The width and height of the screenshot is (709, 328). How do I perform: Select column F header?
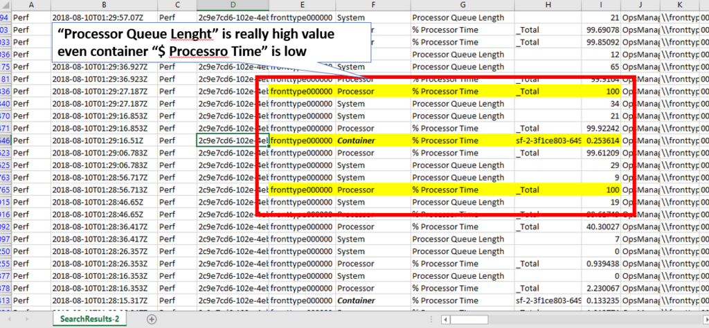click(373, 5)
